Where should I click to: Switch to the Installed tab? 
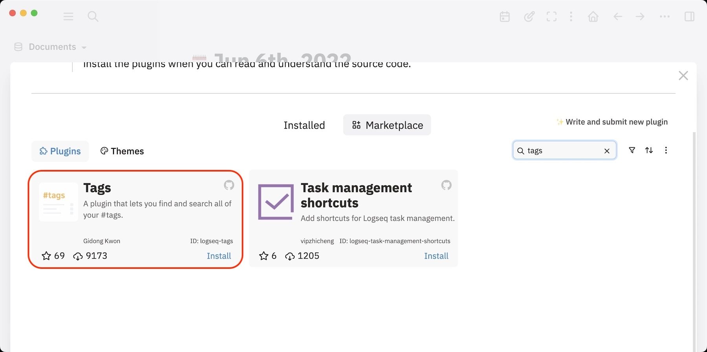[304, 125]
